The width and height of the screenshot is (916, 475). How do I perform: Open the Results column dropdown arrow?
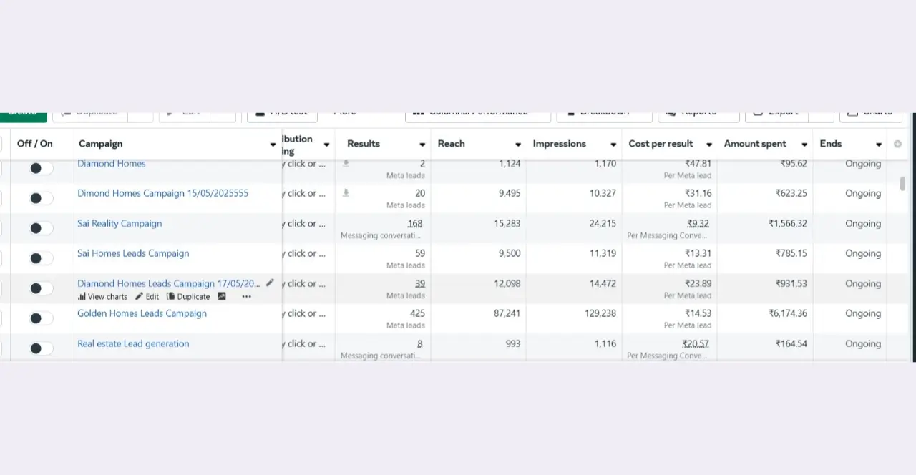click(422, 145)
